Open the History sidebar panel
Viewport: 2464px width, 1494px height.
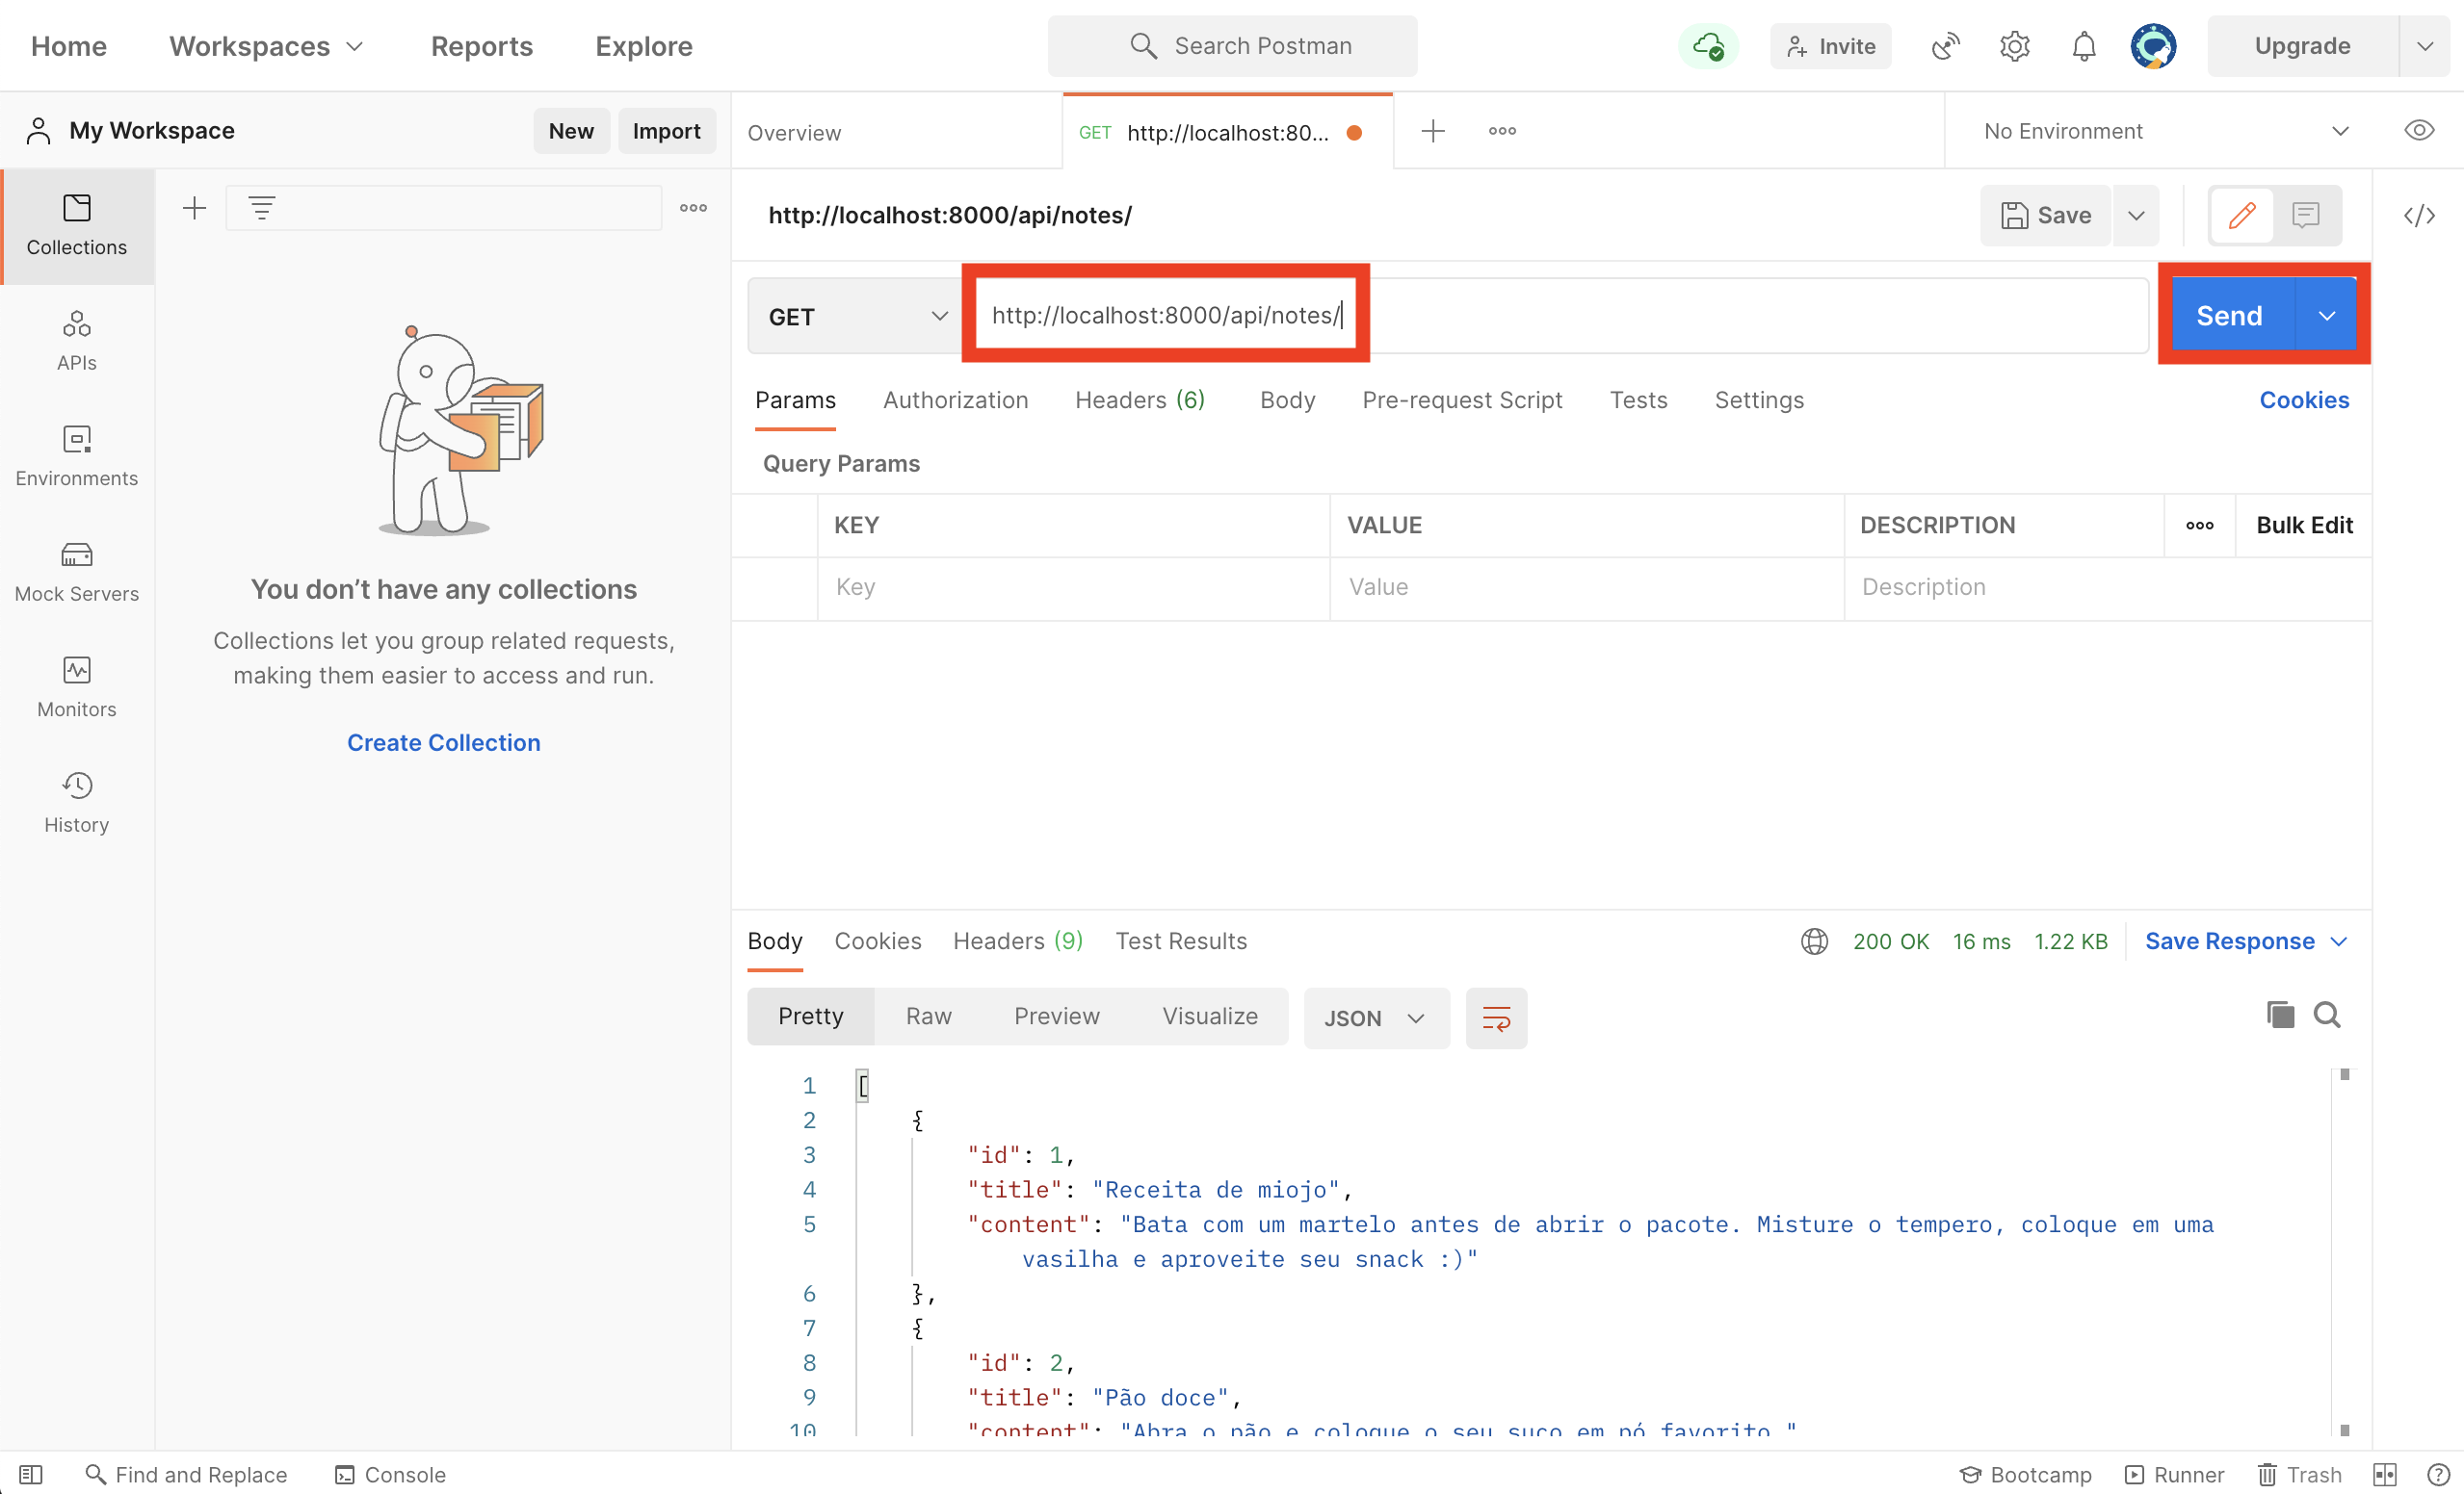[77, 804]
